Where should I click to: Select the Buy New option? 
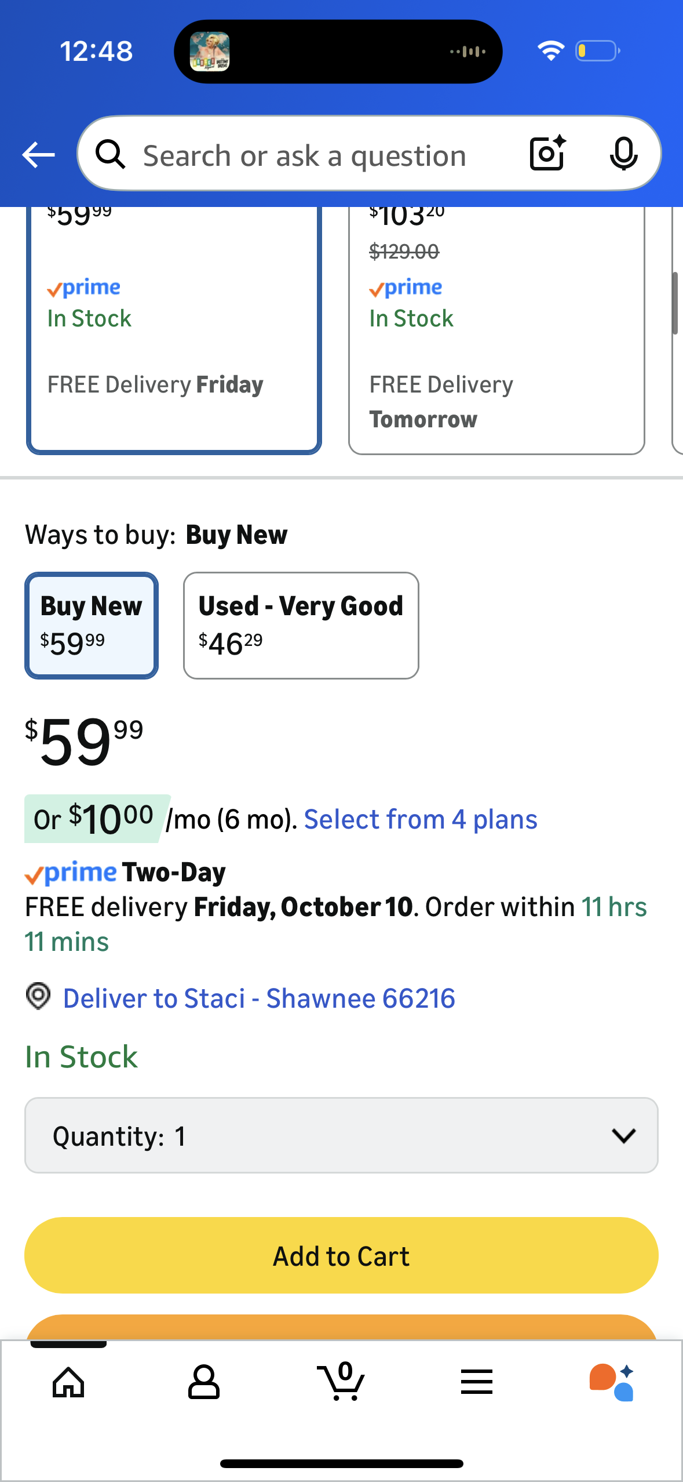pos(92,625)
